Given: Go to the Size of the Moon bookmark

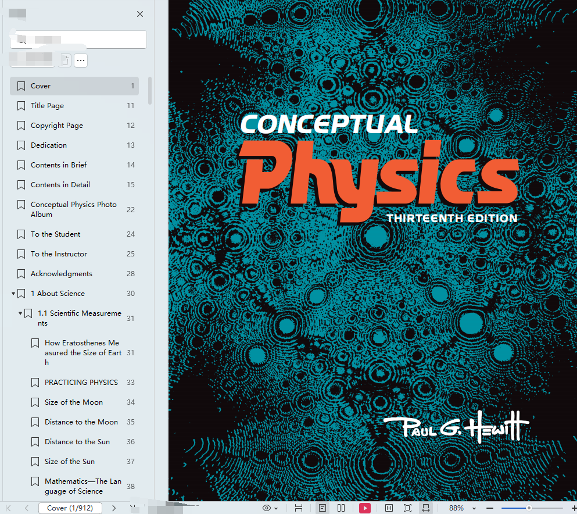Looking at the screenshot, I should point(74,402).
